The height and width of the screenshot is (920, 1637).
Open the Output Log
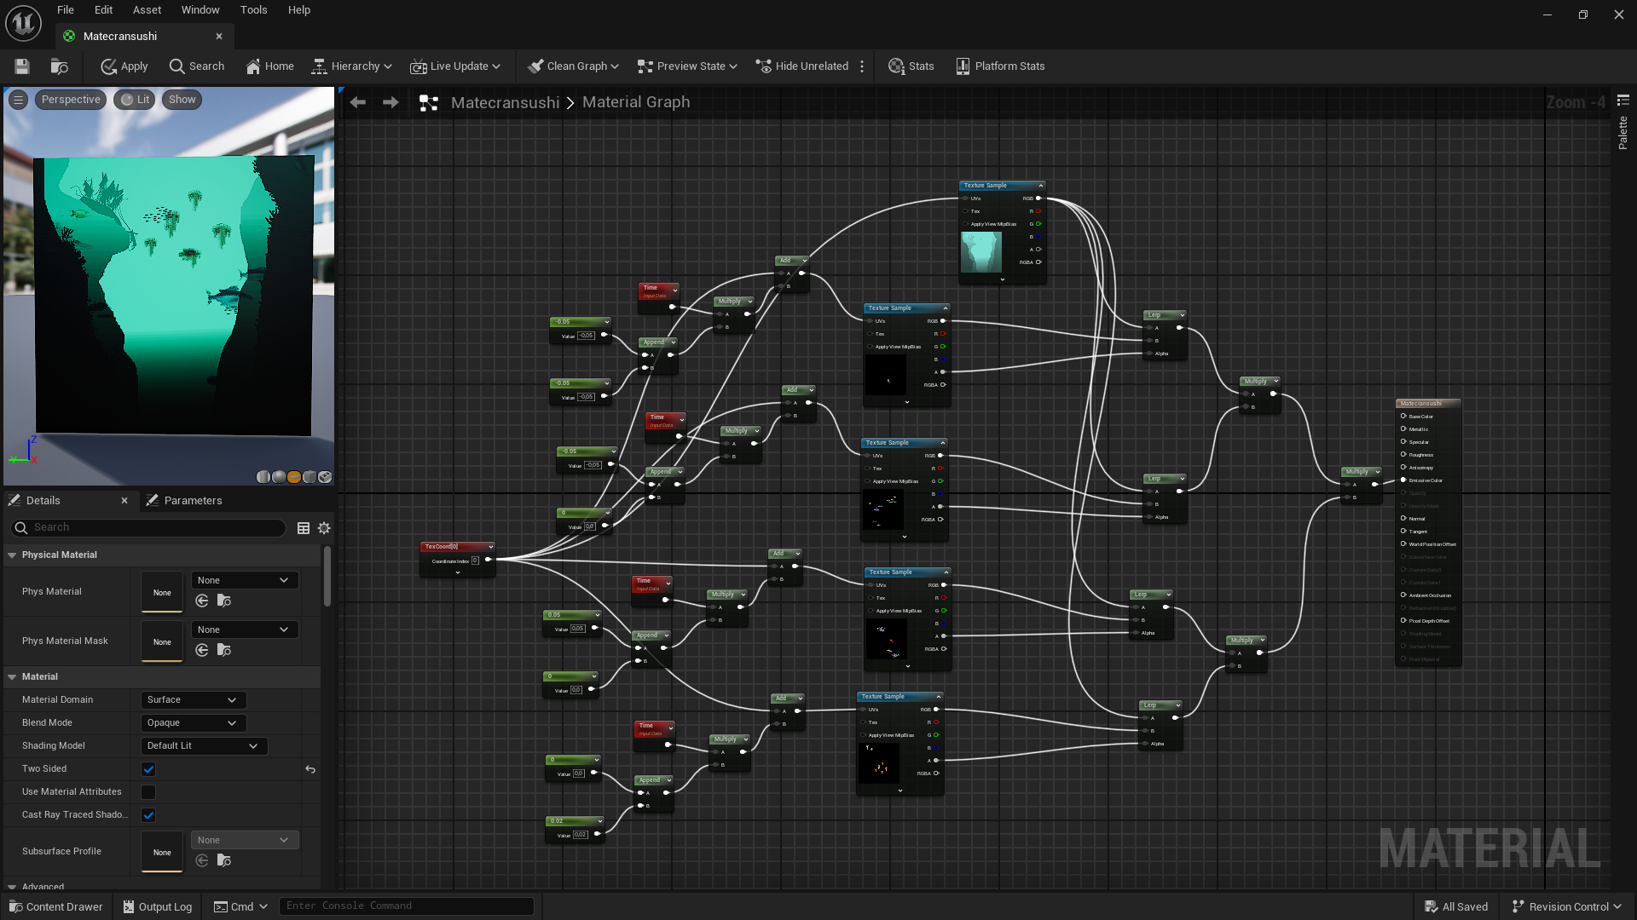click(x=158, y=906)
